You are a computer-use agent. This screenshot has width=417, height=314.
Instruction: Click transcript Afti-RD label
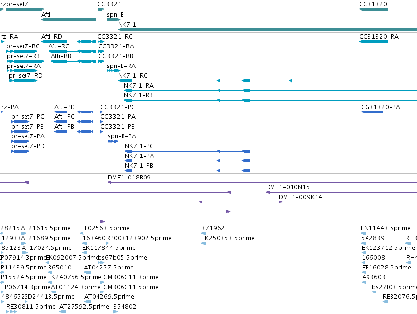coord(51,36)
